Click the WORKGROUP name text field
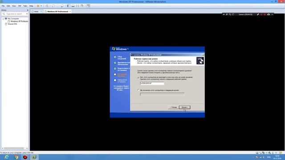Viewport: 285px width, 160px height. point(152,83)
